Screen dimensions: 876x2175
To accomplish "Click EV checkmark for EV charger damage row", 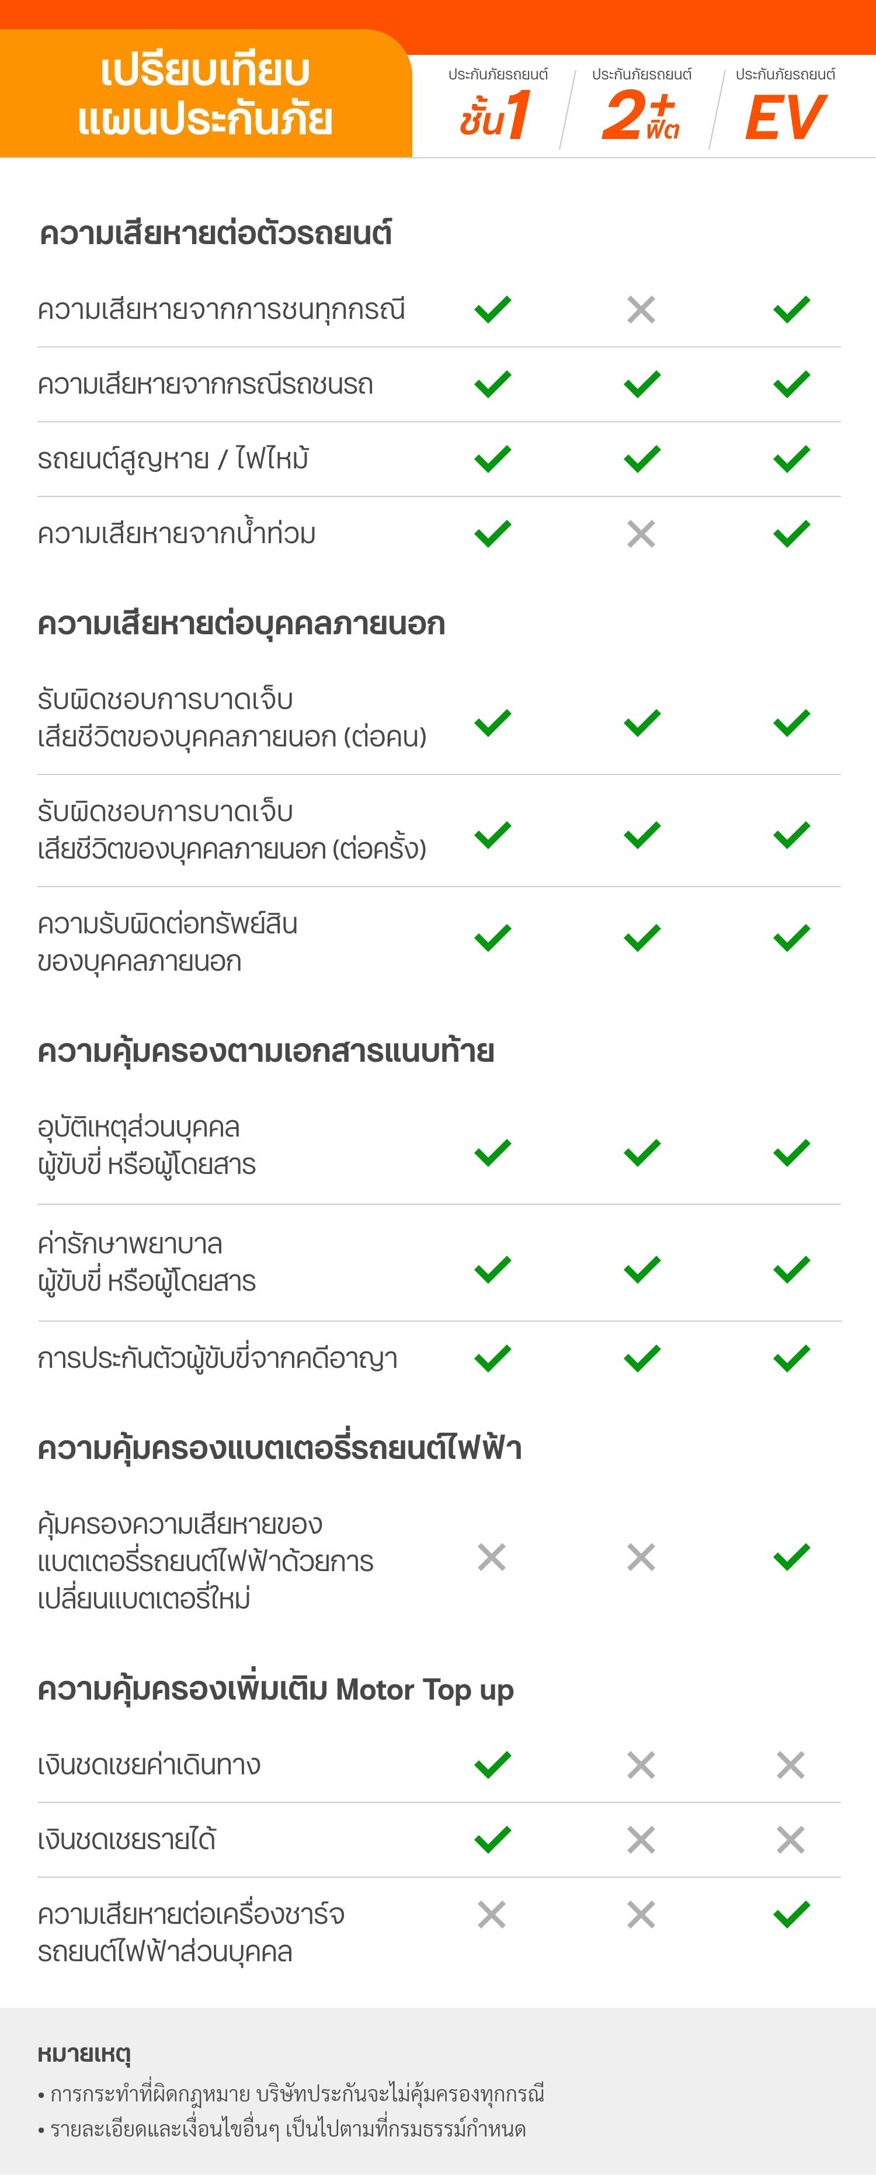I will point(791,1914).
